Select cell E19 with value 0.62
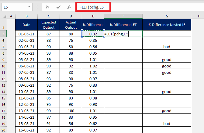The height and width of the screenshot is (133, 204). (x=93, y=124)
